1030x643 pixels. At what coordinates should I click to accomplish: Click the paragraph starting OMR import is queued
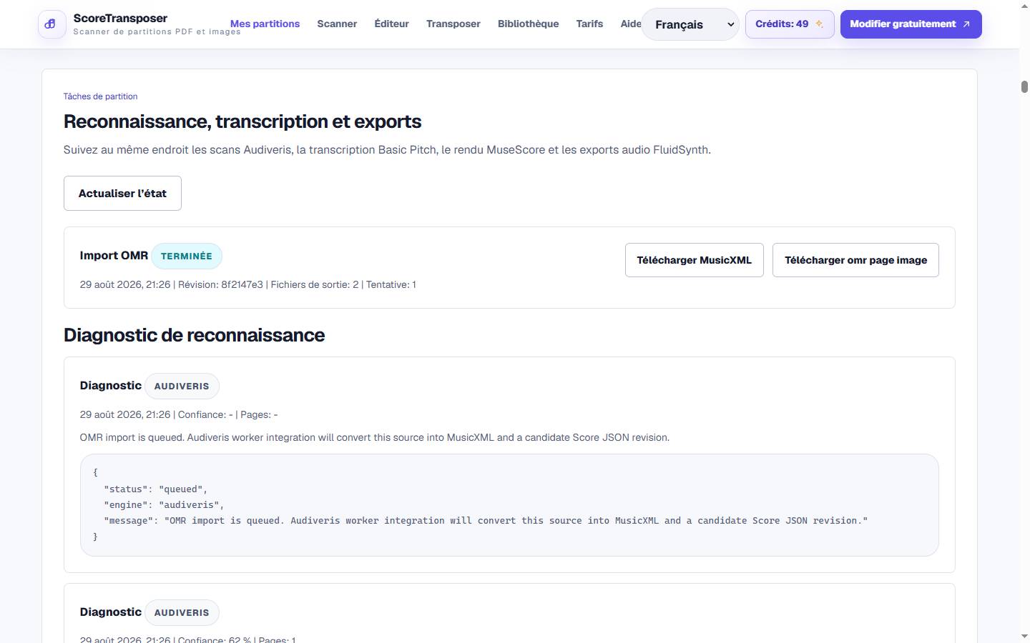[375, 437]
